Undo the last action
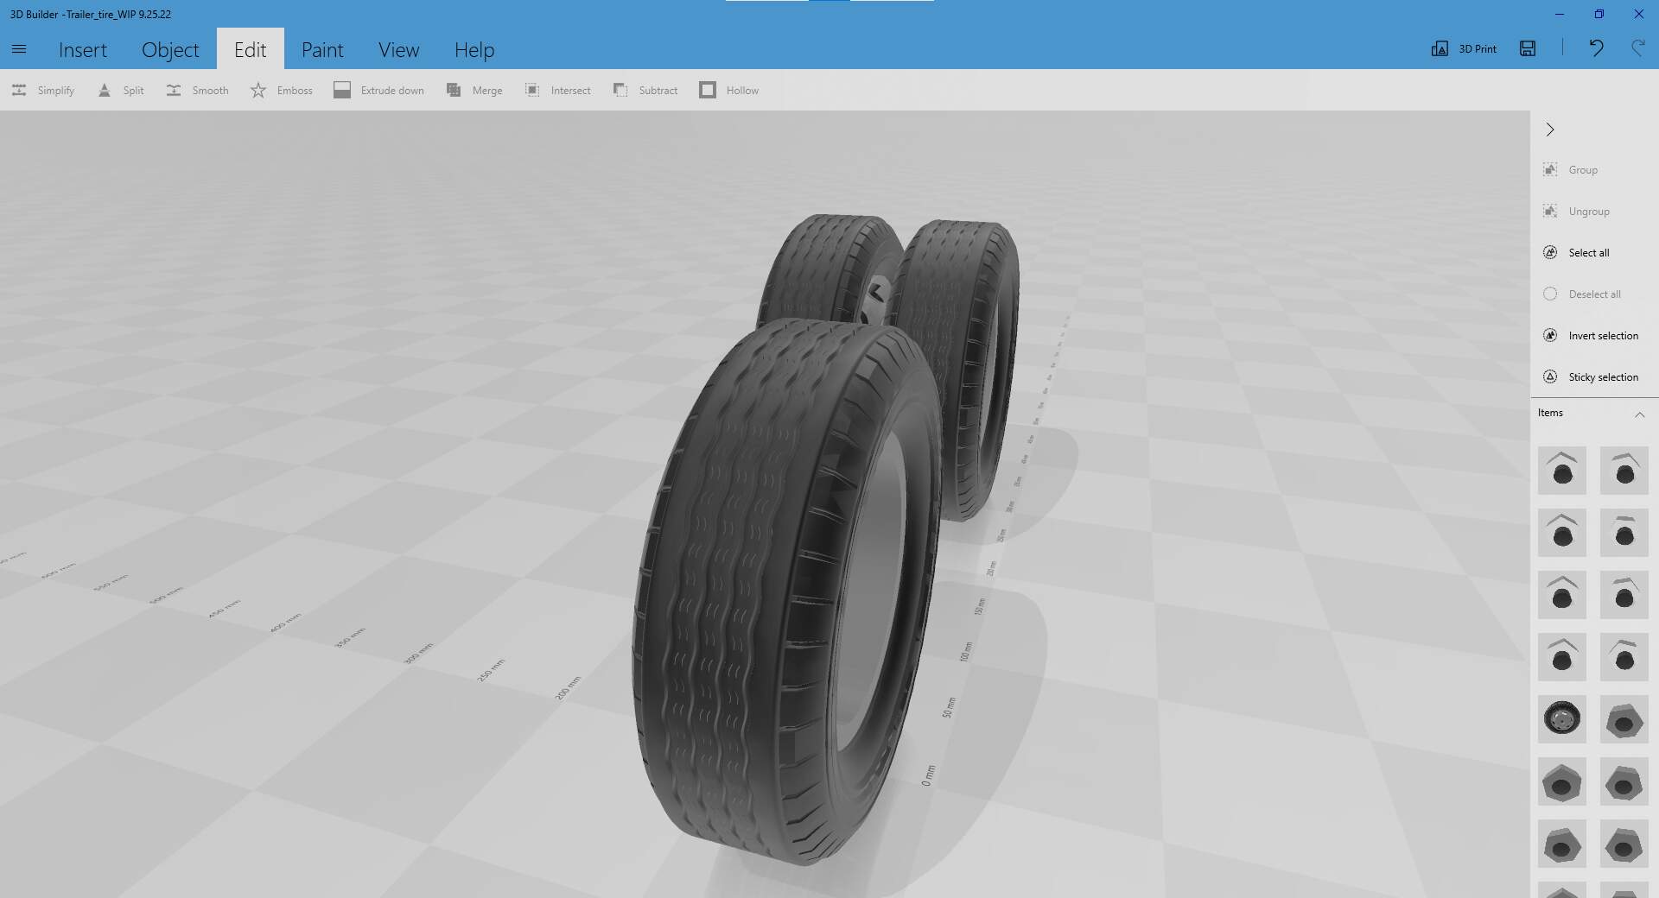Screen dimensions: 1659x898 click(x=1596, y=49)
